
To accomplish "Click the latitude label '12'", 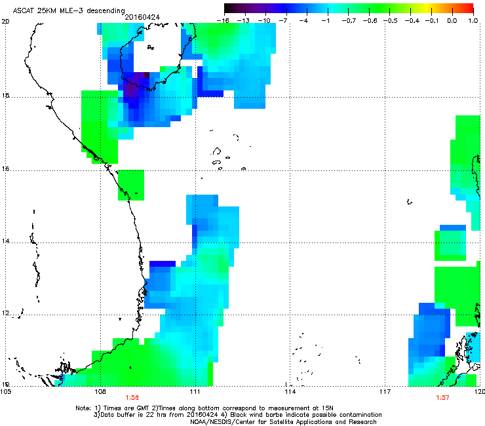I will [x=5, y=313].
